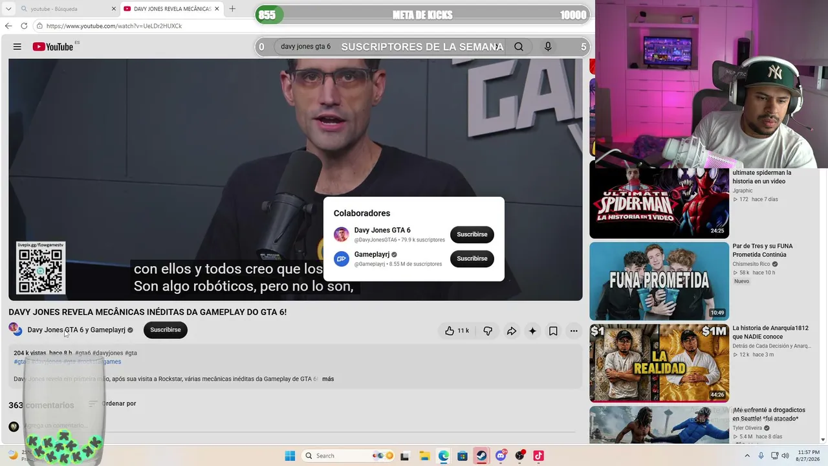Open Task View on the taskbar
The image size is (828, 466).
[405, 456]
